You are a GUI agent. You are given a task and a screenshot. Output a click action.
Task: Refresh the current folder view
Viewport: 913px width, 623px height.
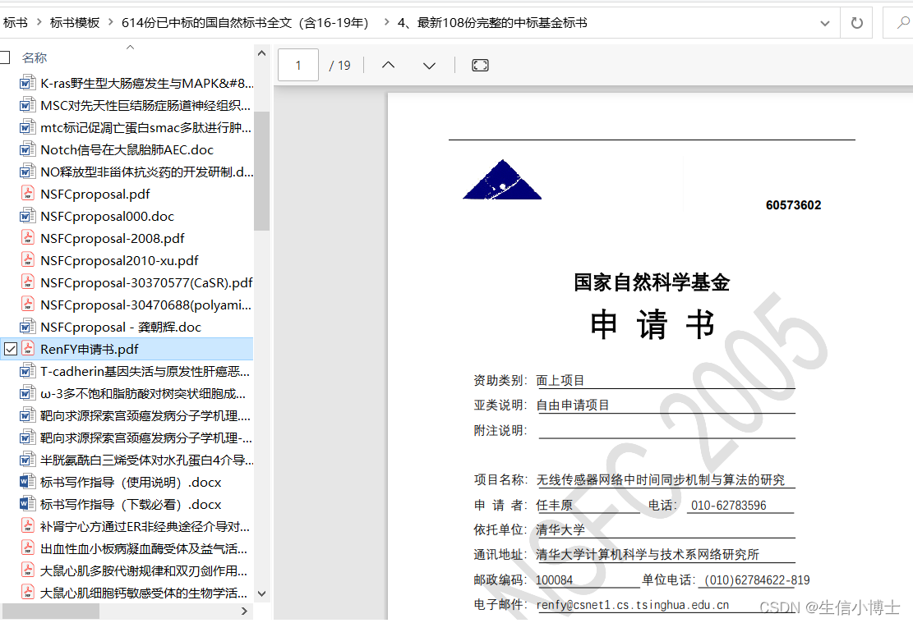[856, 23]
